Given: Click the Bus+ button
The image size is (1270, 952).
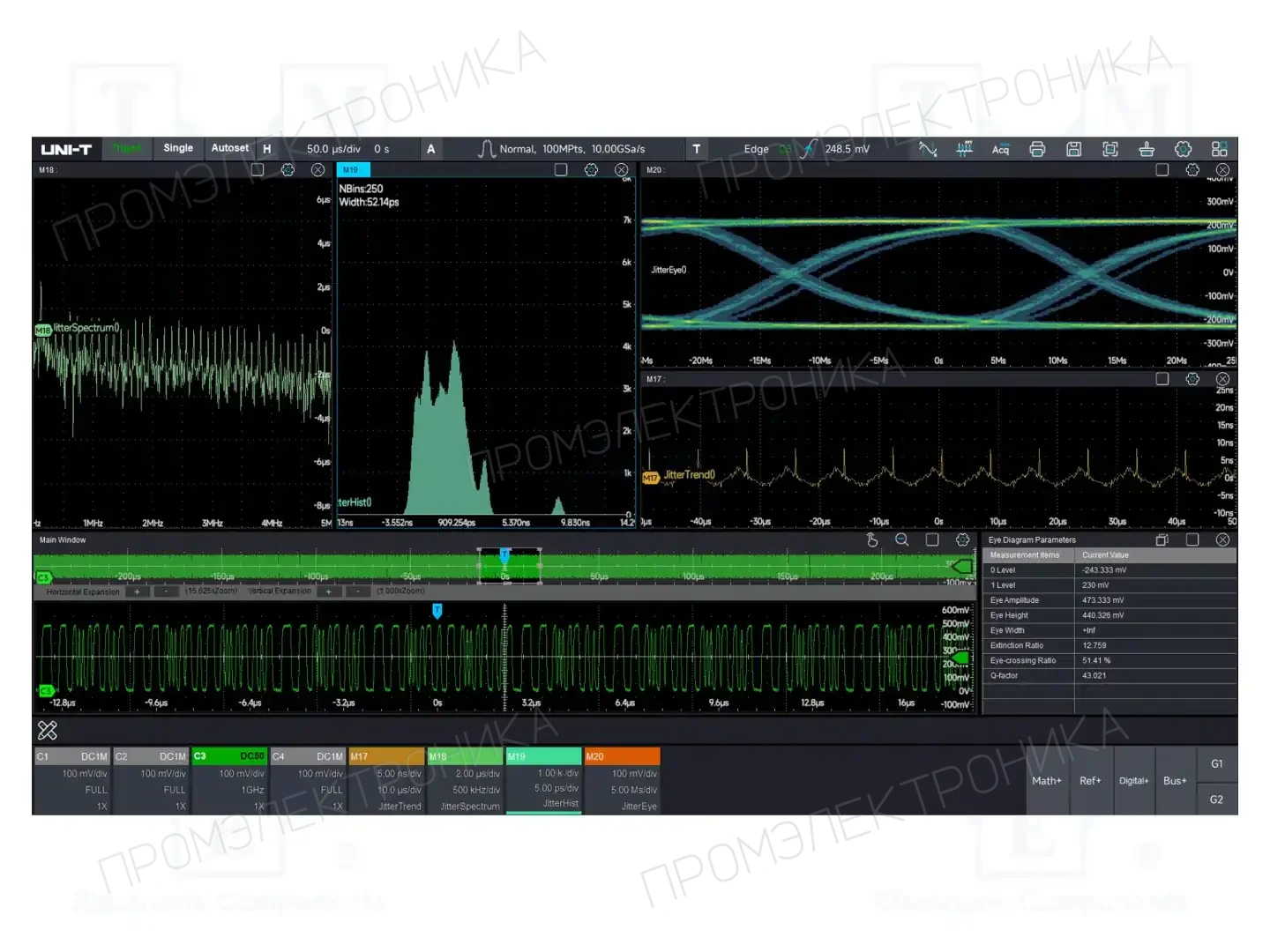Looking at the screenshot, I should tap(1175, 780).
